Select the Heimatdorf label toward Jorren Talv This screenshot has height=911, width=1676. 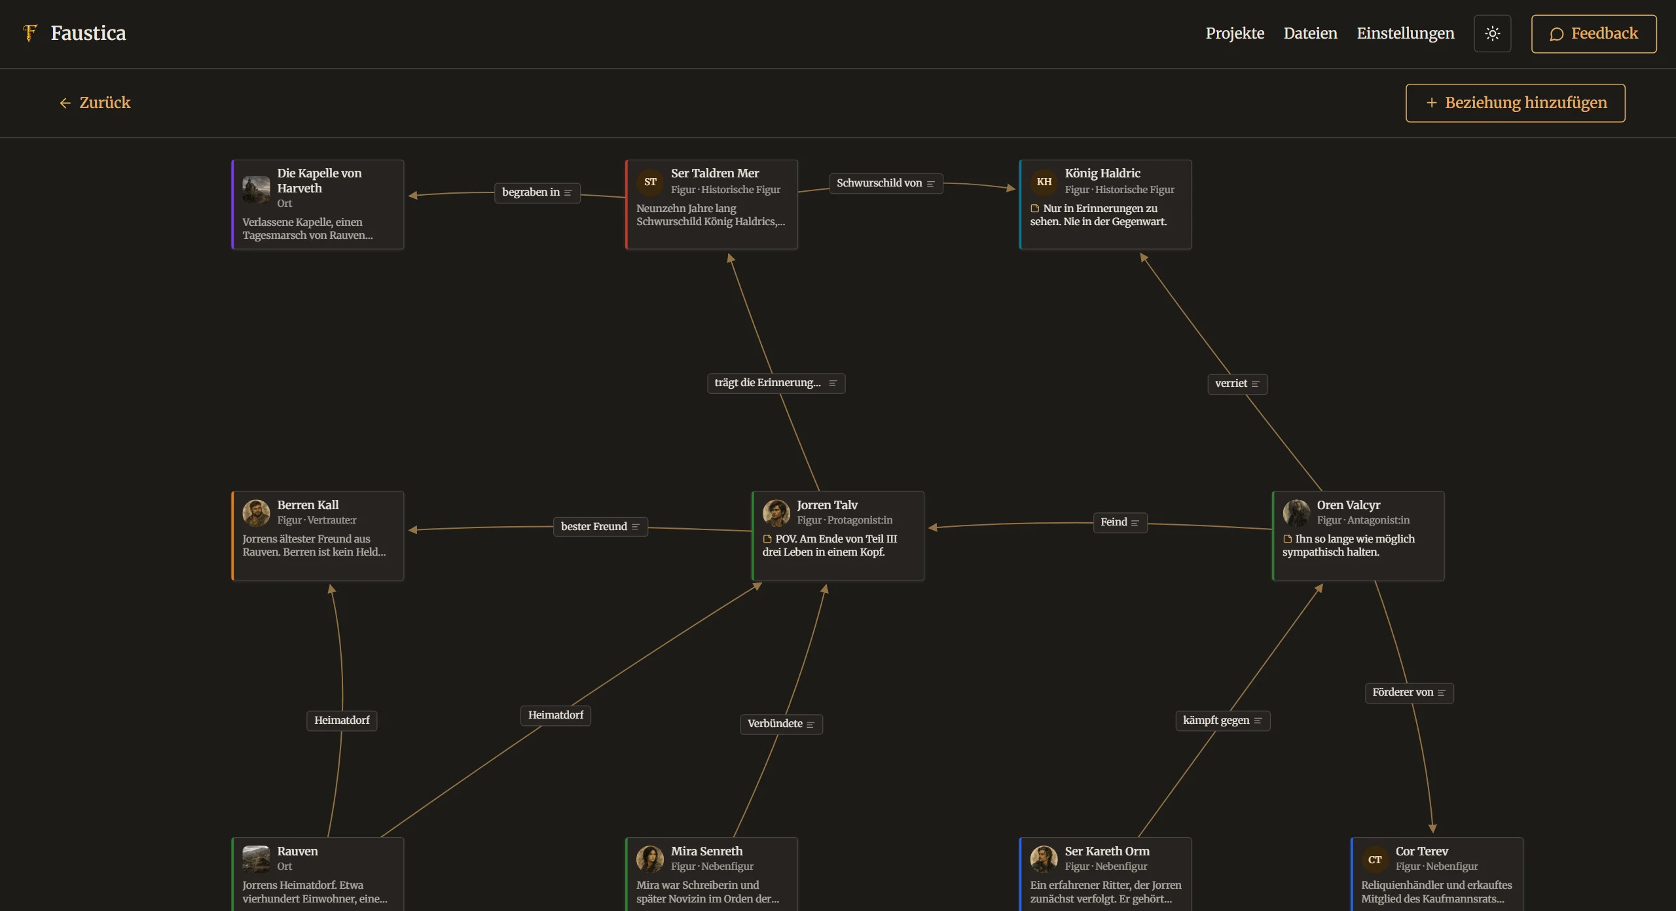click(x=556, y=715)
